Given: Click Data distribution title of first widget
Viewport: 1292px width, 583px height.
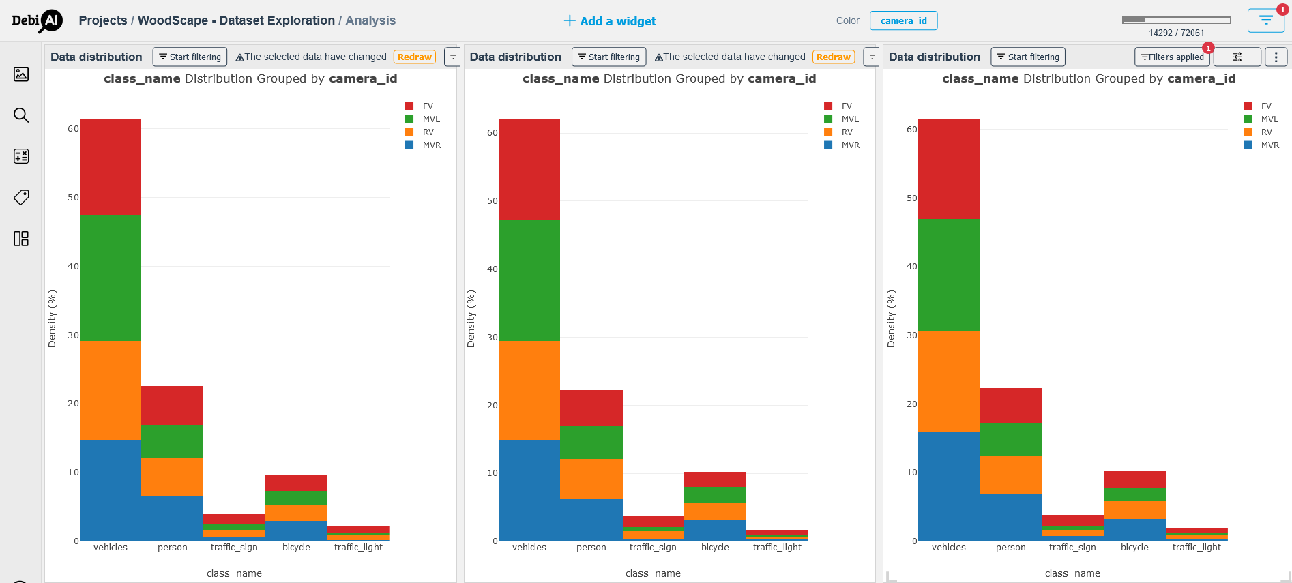Looking at the screenshot, I should click(x=96, y=57).
